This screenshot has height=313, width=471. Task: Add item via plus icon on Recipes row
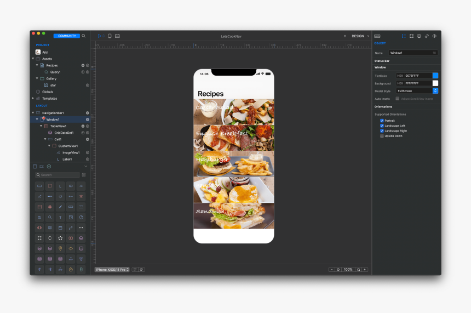point(83,65)
